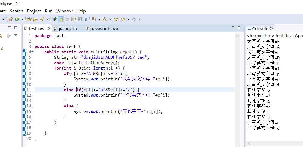Toggle Word Wrap toolbar icon
Image resolution: width=303 pixels, height=147 pixels.
[73, 19]
